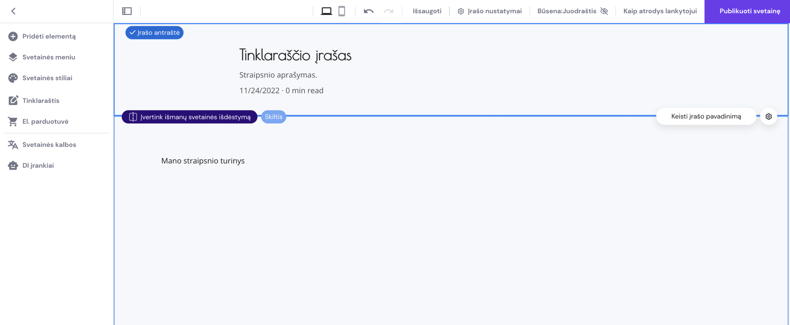Image resolution: width=790 pixels, height=325 pixels.
Task: Open the section settings gear icon
Action: click(768, 116)
